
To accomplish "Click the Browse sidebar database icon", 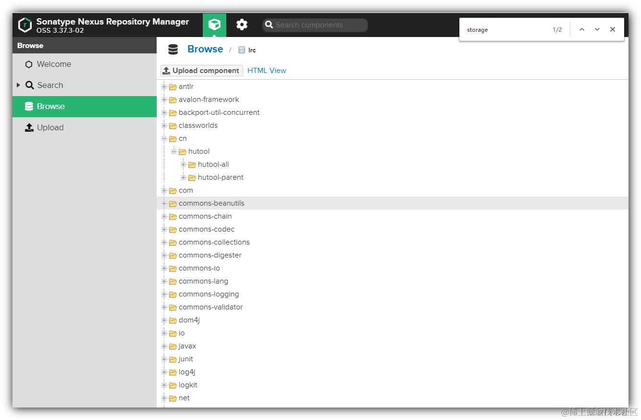I will click(29, 107).
